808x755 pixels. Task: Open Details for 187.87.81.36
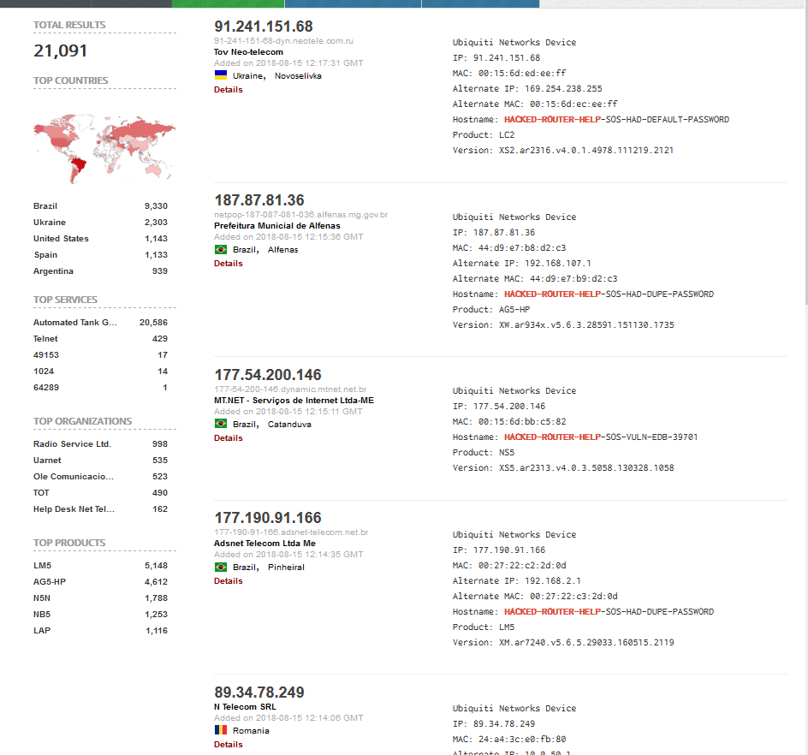[x=229, y=264]
